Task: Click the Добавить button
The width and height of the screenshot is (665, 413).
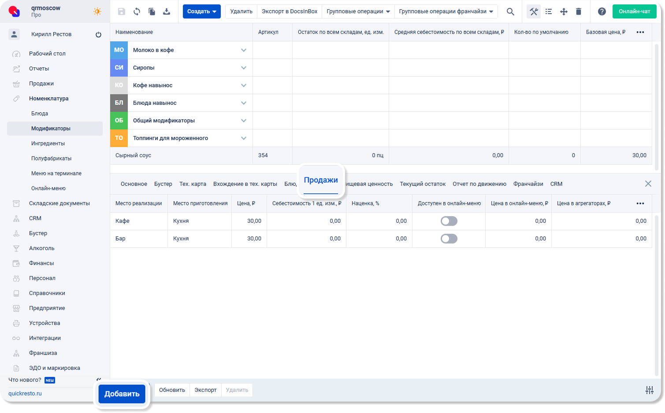Action: 122,394
